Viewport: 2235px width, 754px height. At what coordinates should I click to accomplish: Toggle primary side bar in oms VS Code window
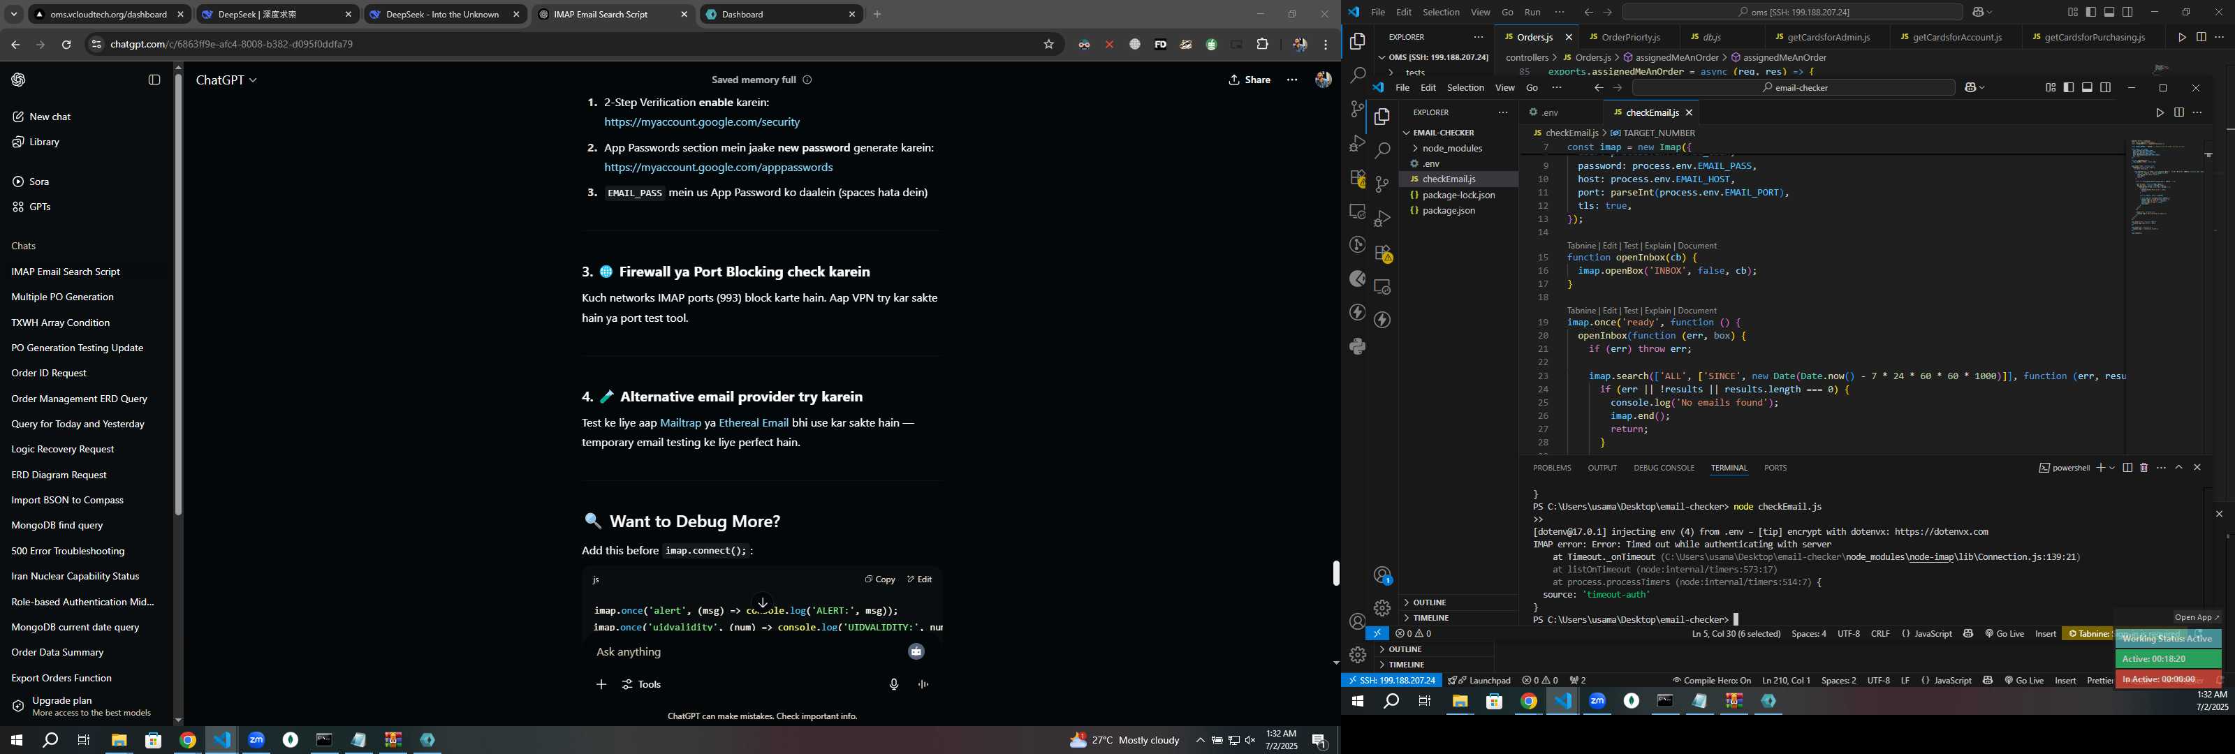click(x=2091, y=12)
